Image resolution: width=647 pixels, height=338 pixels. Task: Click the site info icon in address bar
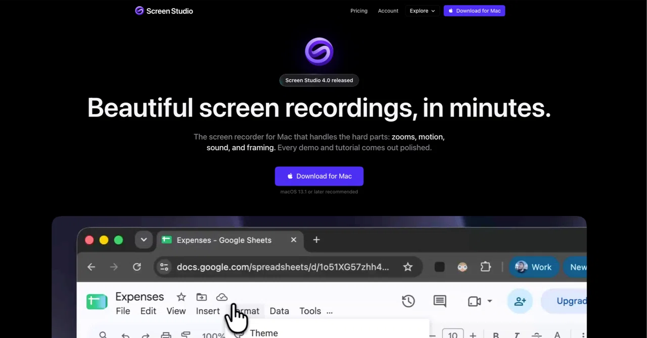pos(164,267)
